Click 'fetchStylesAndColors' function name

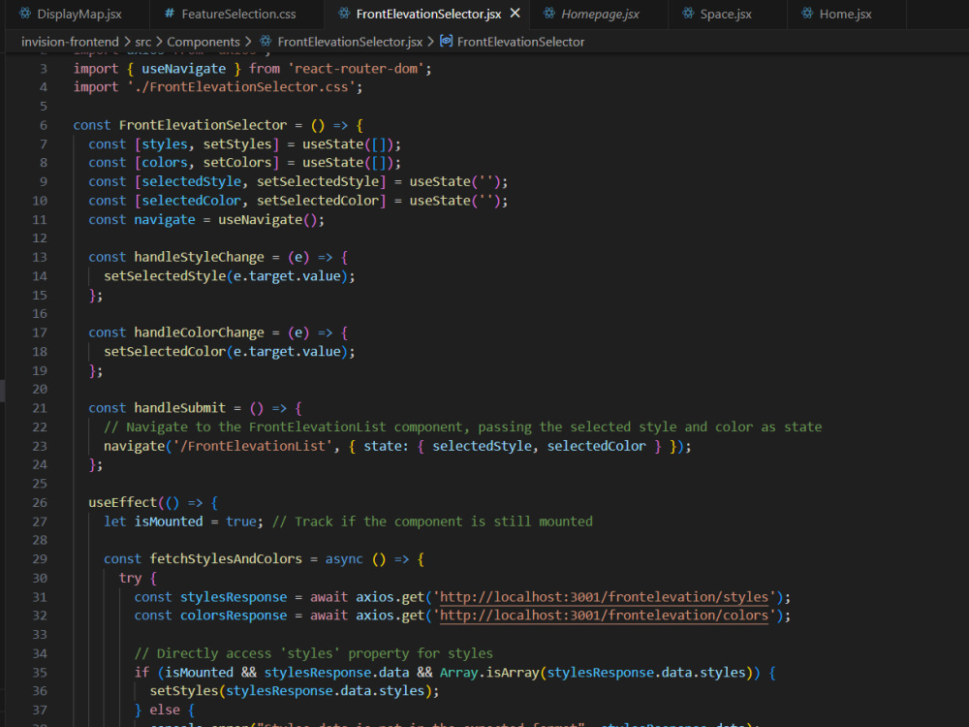coord(226,559)
